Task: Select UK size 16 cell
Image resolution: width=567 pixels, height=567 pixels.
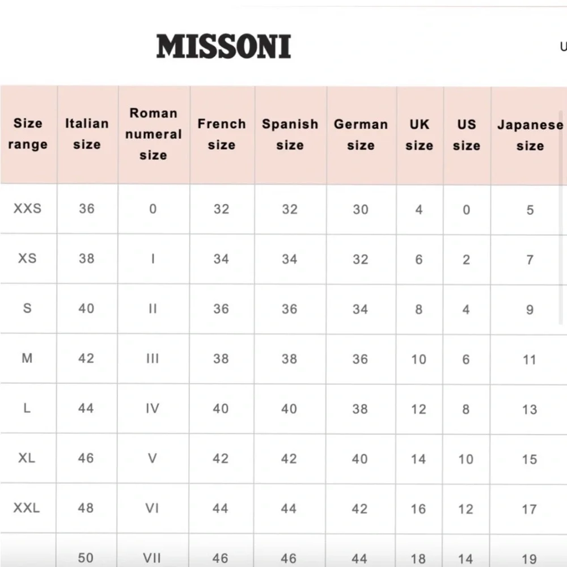Action: (418, 509)
